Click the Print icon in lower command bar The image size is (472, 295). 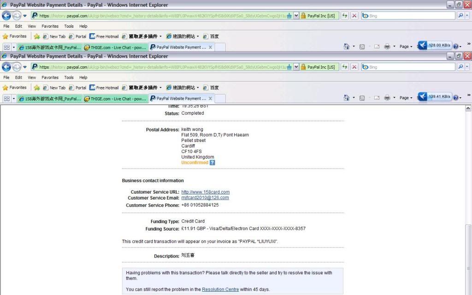click(387, 98)
